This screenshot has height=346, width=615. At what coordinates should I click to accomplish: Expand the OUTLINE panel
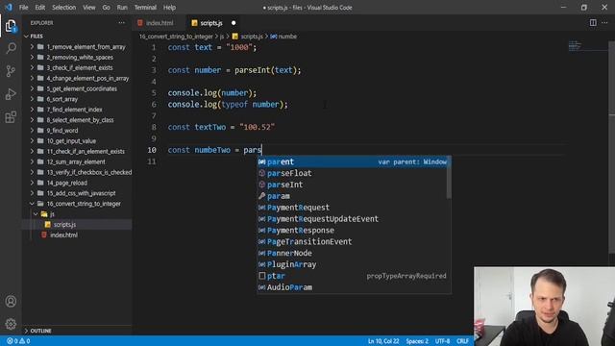point(77,331)
